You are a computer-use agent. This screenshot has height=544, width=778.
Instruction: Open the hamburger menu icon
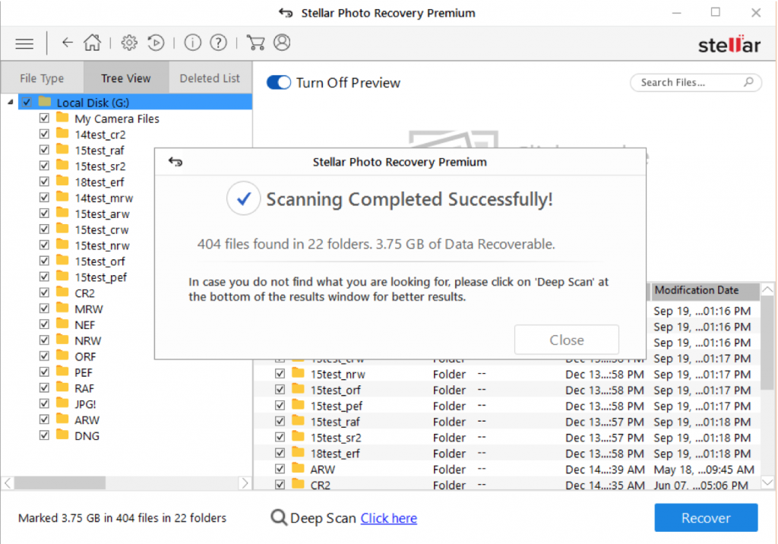pyautogui.click(x=24, y=43)
